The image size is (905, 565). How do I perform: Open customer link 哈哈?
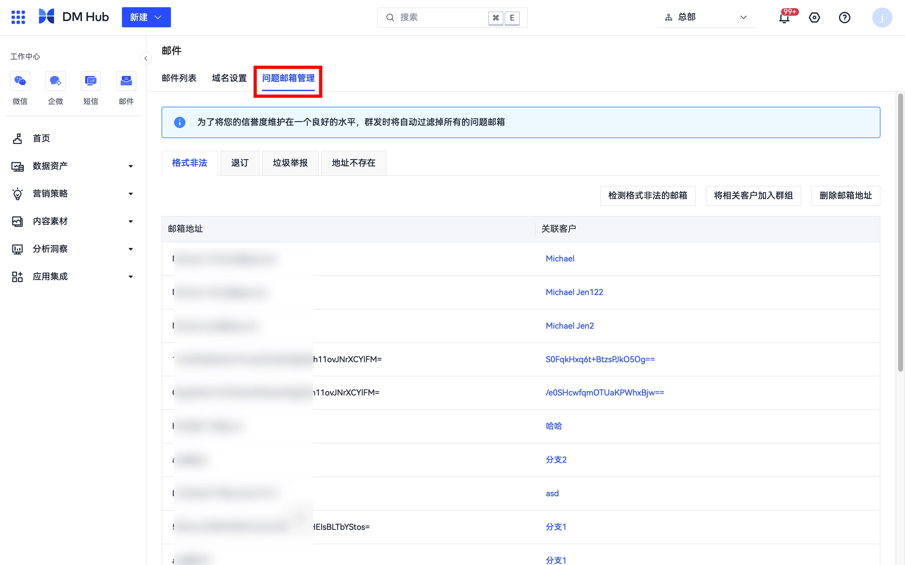[554, 426]
